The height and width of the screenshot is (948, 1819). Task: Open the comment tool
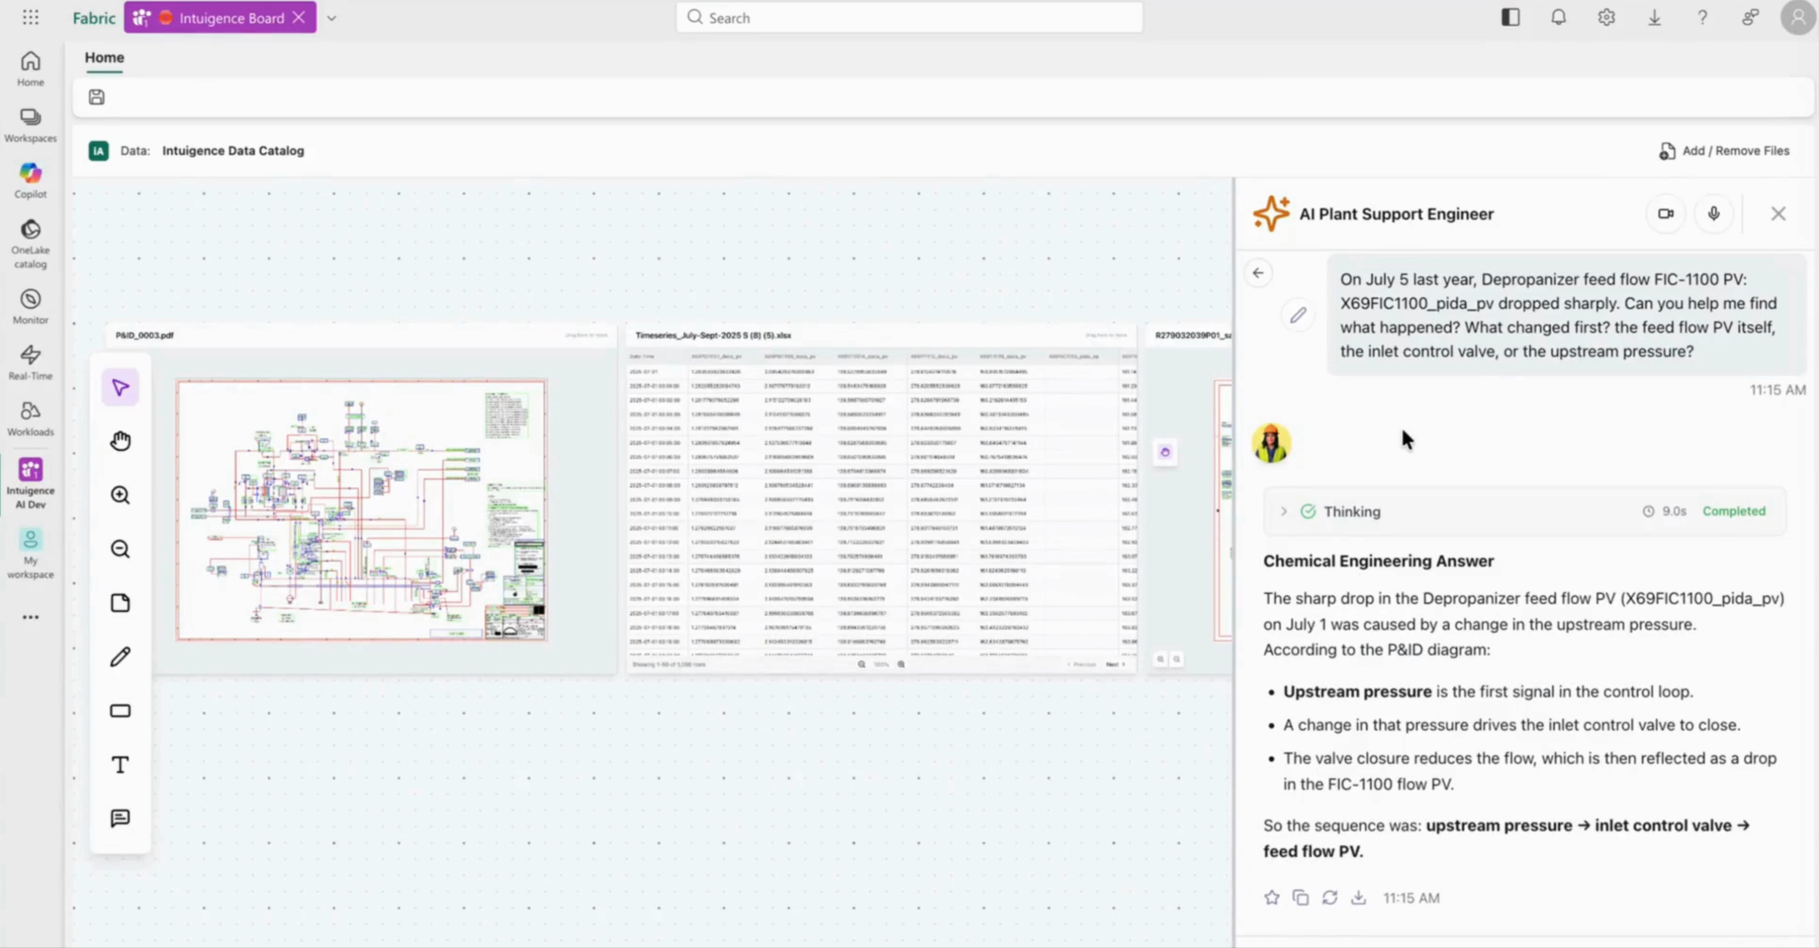(120, 818)
